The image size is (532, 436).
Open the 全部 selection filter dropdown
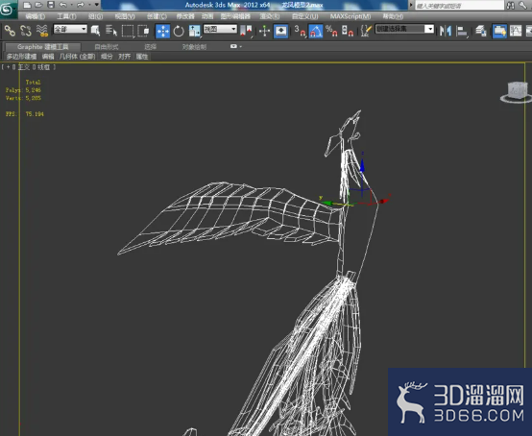tap(70, 29)
